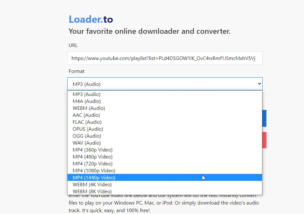Click the YouTube playlist URL field
This screenshot has width=304, height=214.
tap(165, 58)
